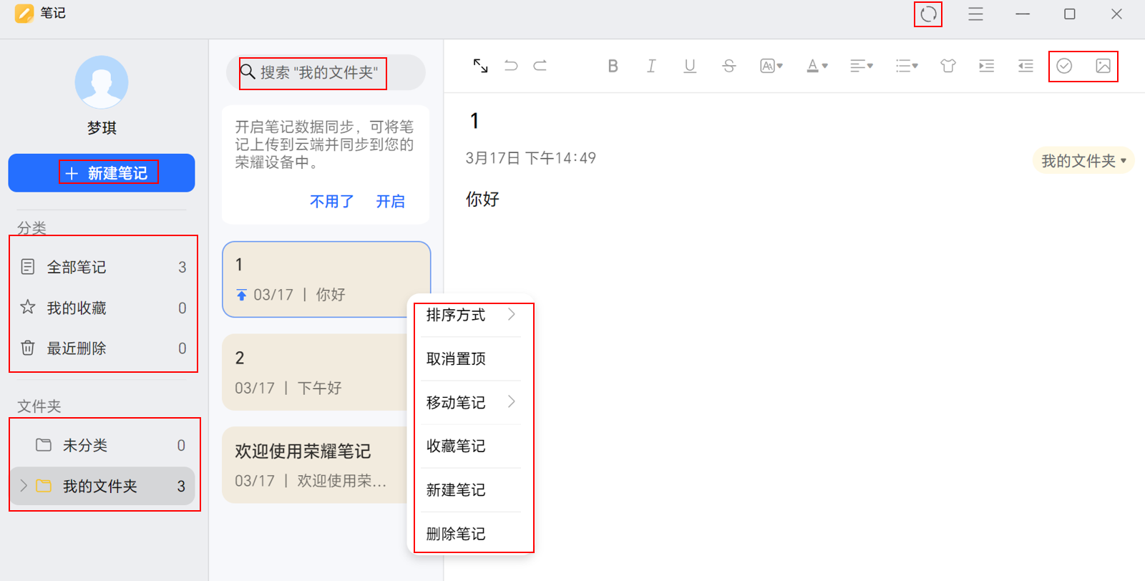Open 全部笔记 category in the sidebar
The width and height of the screenshot is (1145, 581).
pos(77,267)
